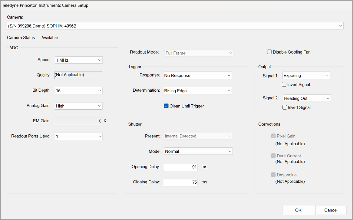Open the Trigger Determination dropdown
The image size is (353, 220).
click(x=197, y=91)
